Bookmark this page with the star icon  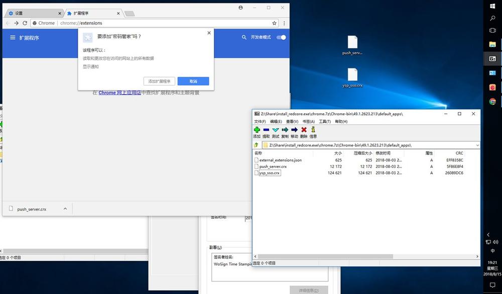coord(275,23)
